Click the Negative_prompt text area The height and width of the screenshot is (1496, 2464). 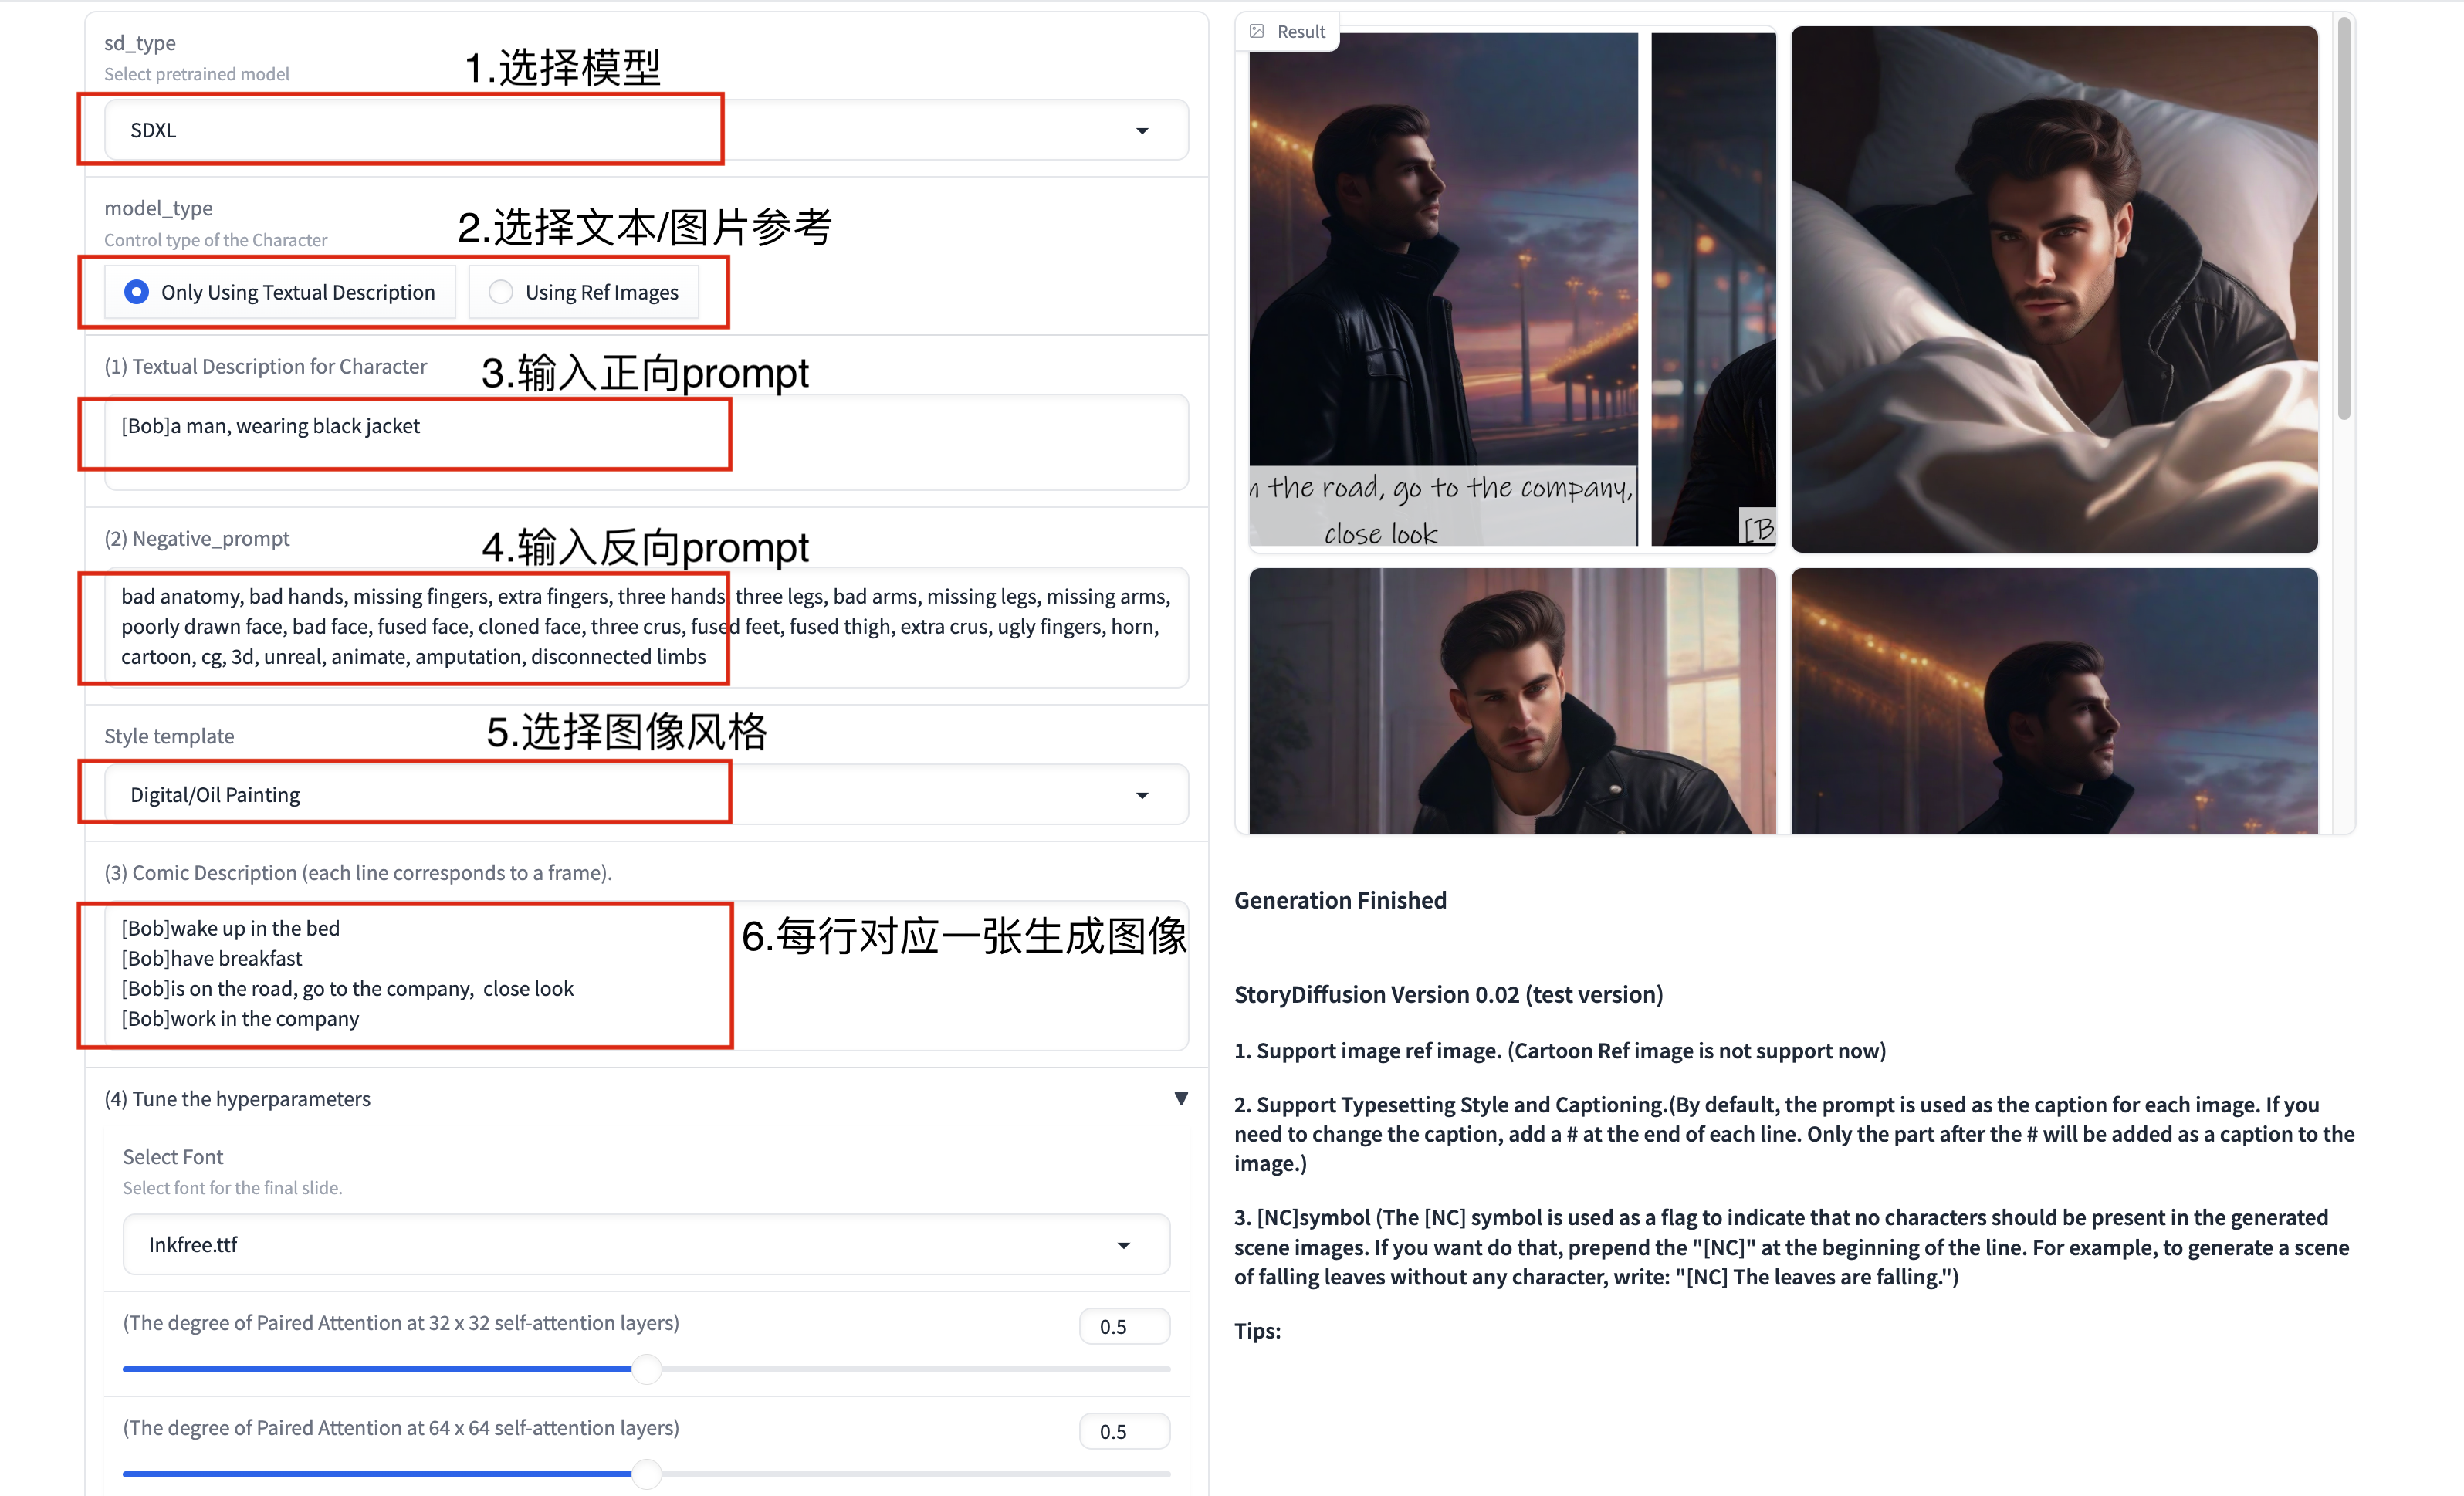(646, 627)
